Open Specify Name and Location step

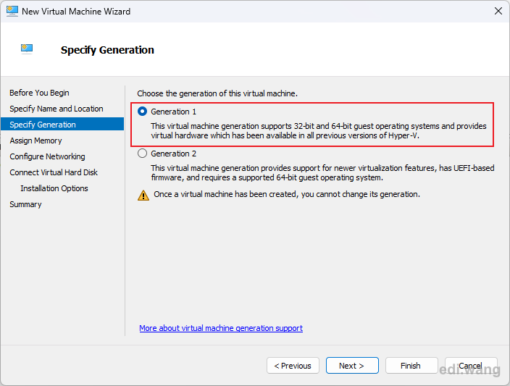pos(57,109)
